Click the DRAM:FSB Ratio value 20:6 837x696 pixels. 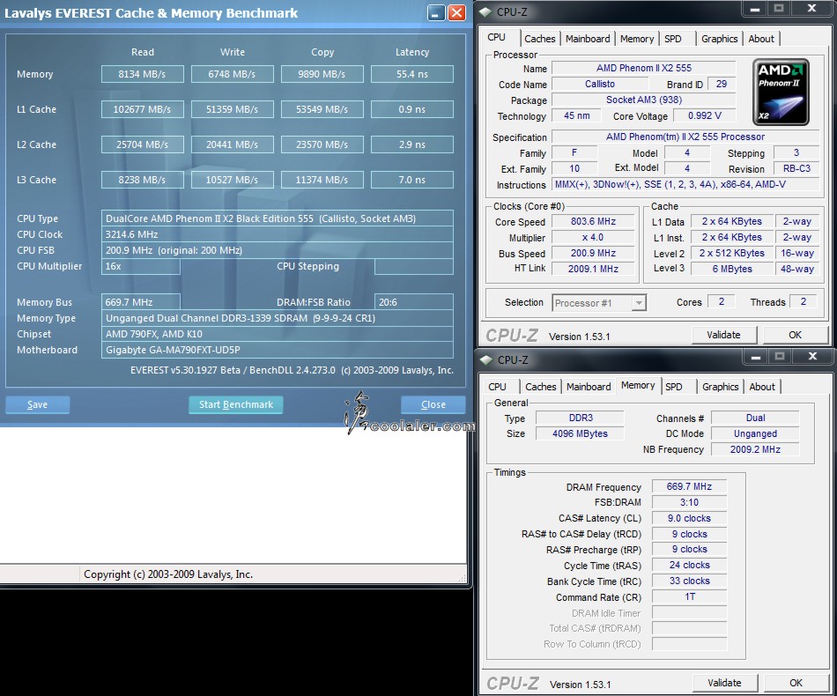(x=414, y=302)
